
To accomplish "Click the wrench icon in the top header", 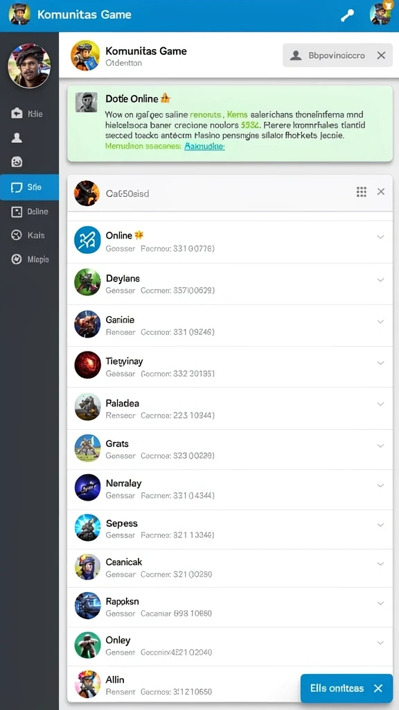I will [x=348, y=15].
